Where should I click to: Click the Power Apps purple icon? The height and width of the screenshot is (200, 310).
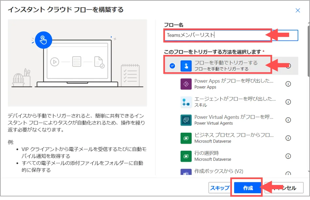[x=186, y=84]
